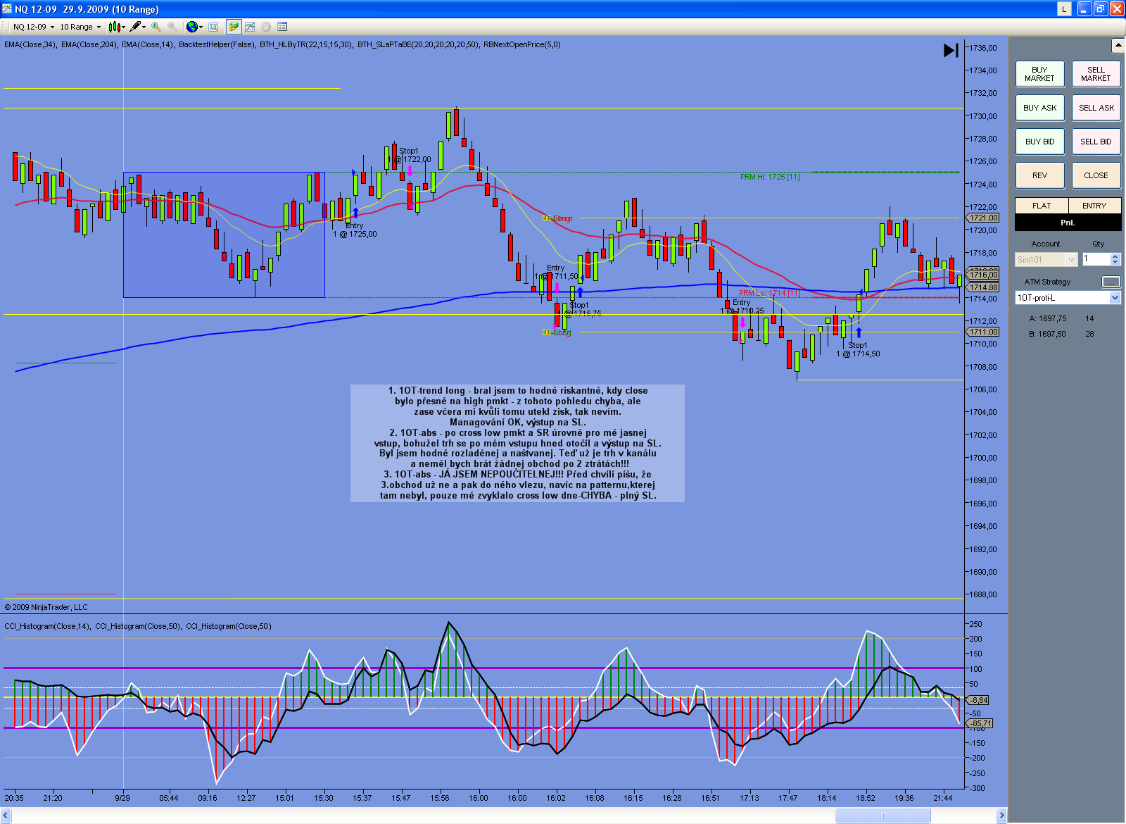Click the CCI_Histogram indicator label
Viewport: 1126px width, 824px height.
tap(138, 626)
